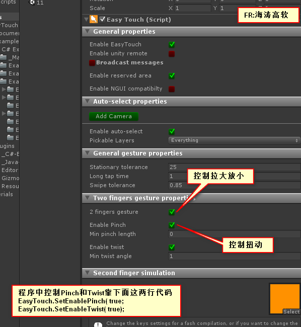
Task: Uncheck Enable auto-select
Action: [172, 131]
